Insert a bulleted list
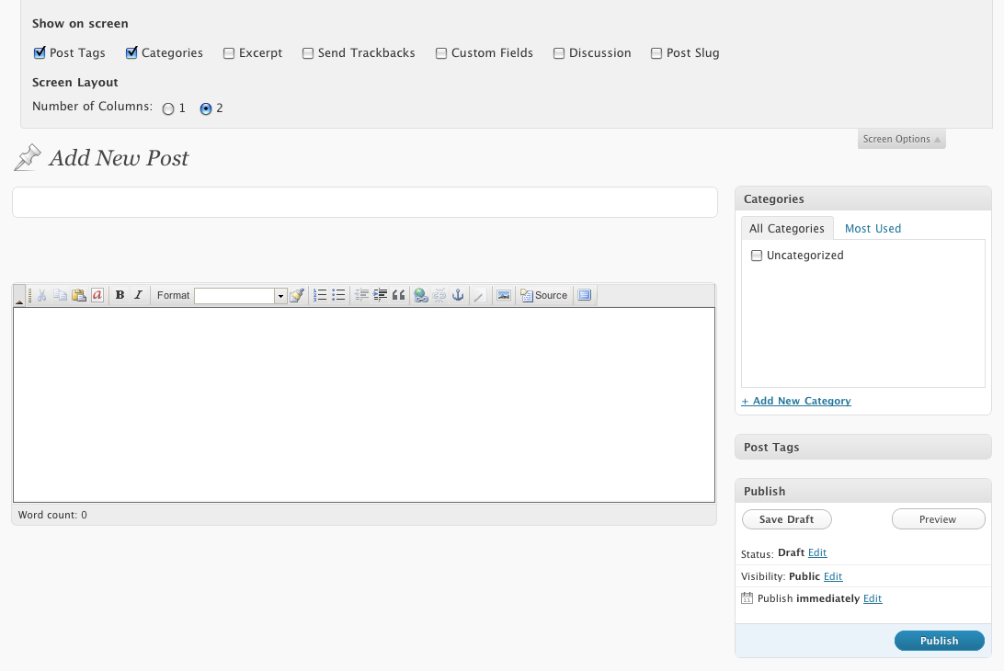 click(x=338, y=295)
